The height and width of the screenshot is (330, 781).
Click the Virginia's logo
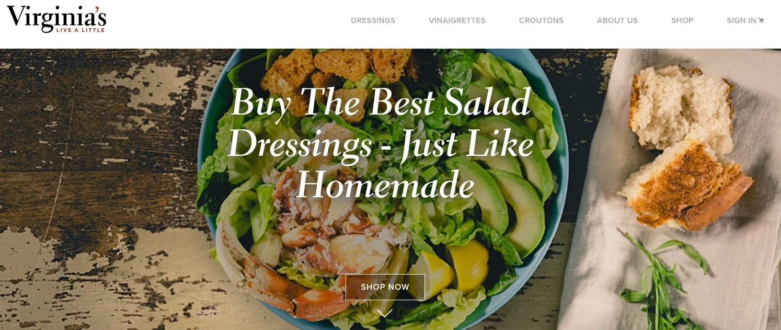pos(56,19)
